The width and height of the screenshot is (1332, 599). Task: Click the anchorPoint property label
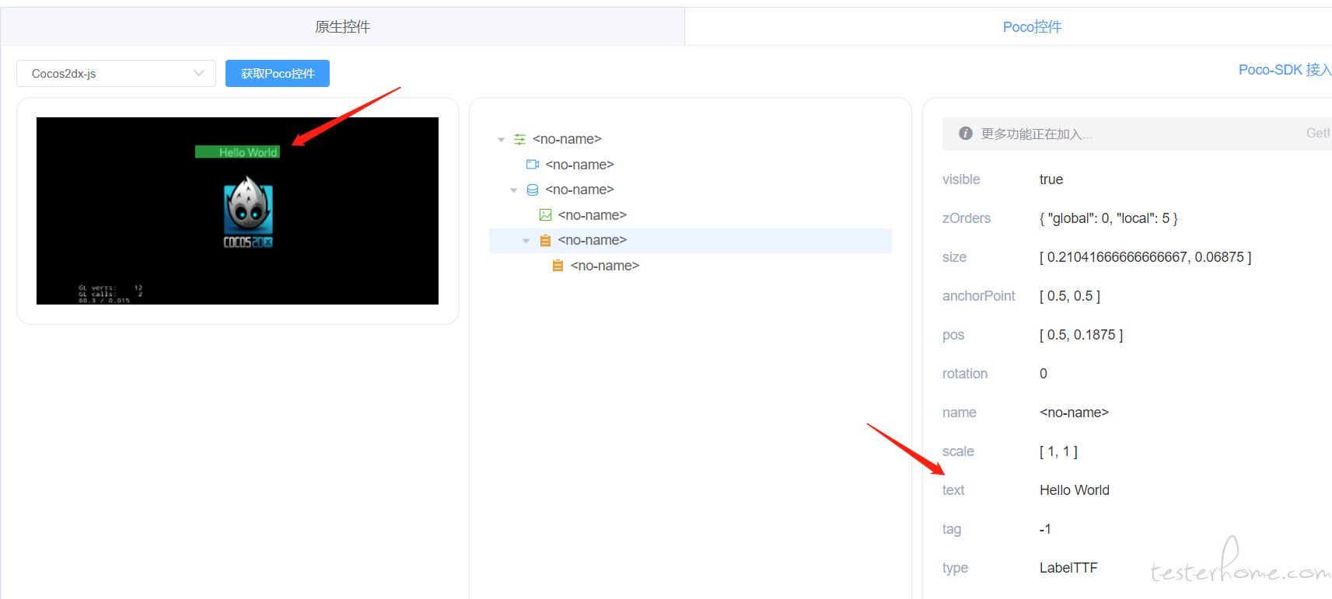coord(979,296)
